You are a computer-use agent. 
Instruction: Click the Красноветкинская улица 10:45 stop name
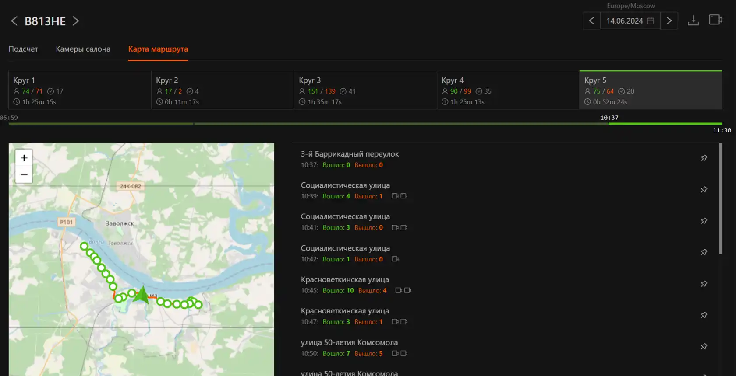coord(345,279)
